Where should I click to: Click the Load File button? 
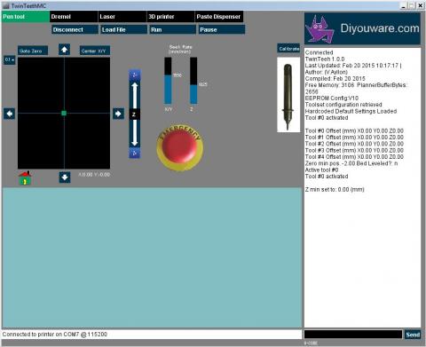[123, 29]
